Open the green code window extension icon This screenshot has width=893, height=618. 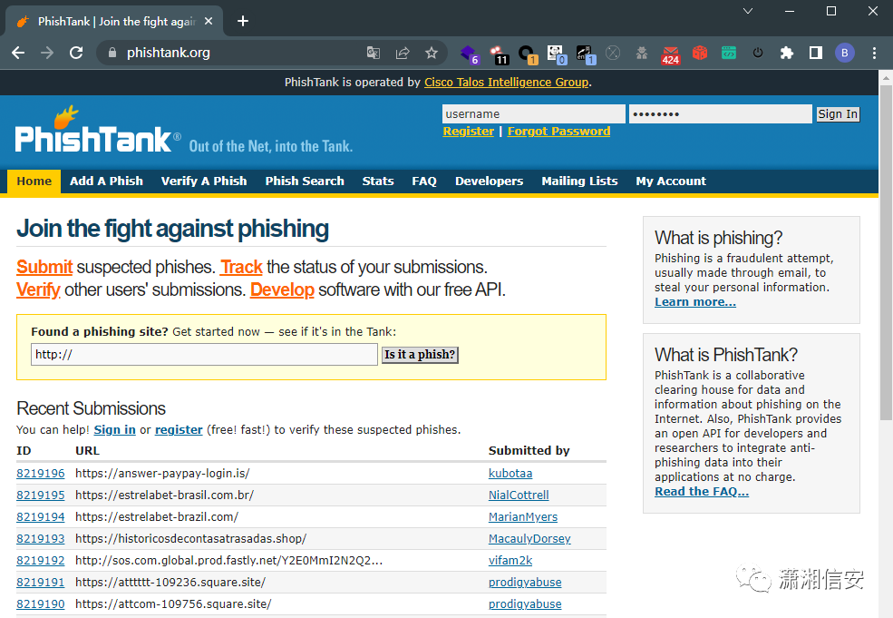pos(729,53)
